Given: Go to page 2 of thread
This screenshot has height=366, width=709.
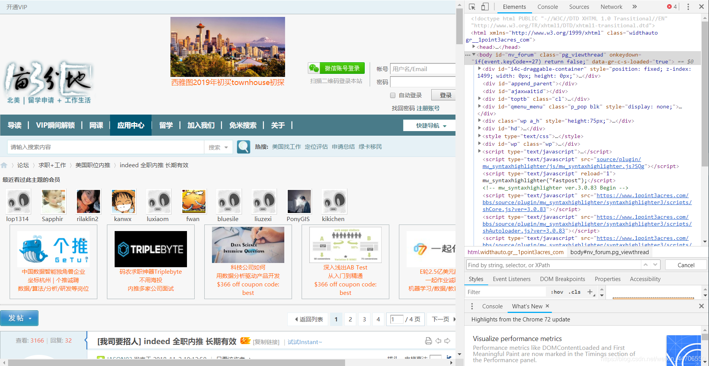Looking at the screenshot, I should 350,319.
